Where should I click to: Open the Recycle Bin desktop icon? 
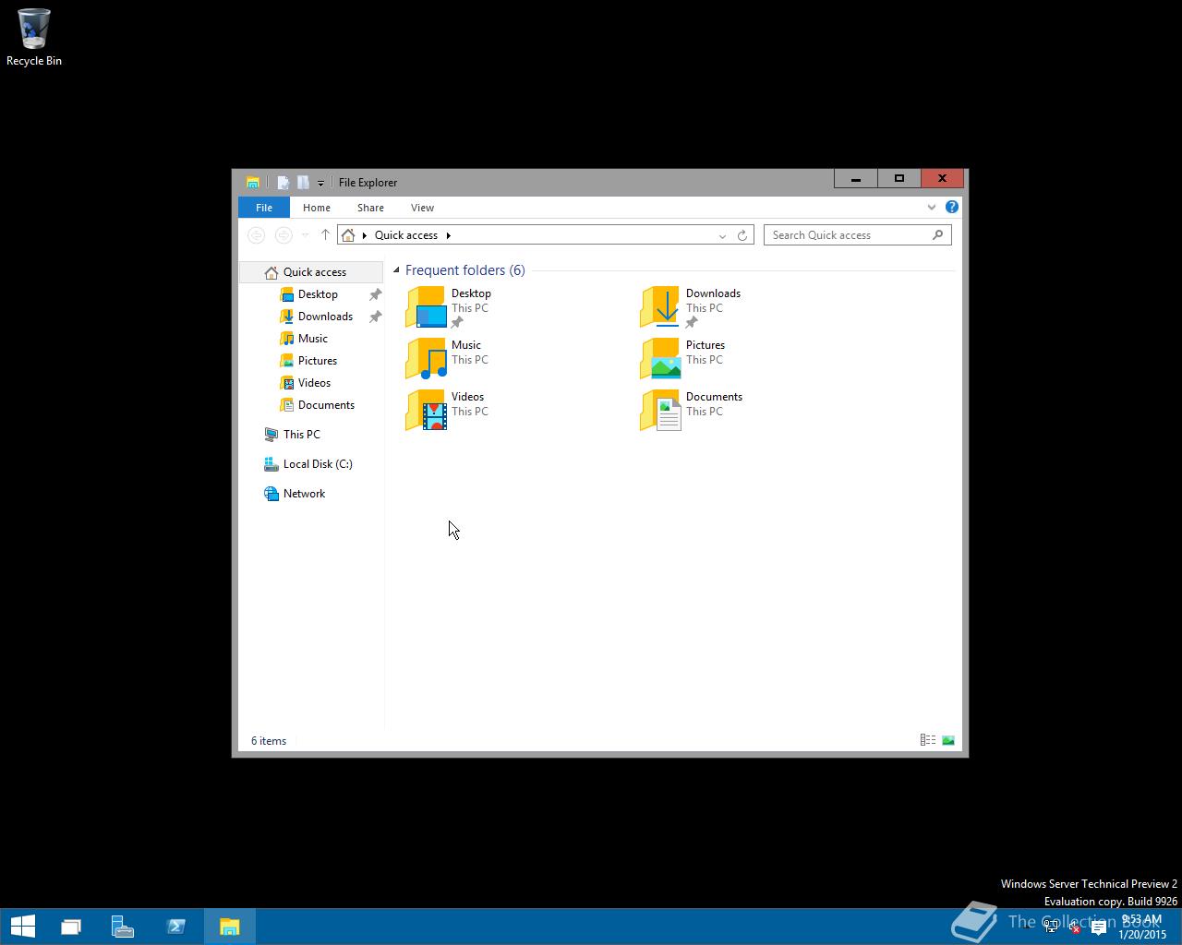pos(34,37)
